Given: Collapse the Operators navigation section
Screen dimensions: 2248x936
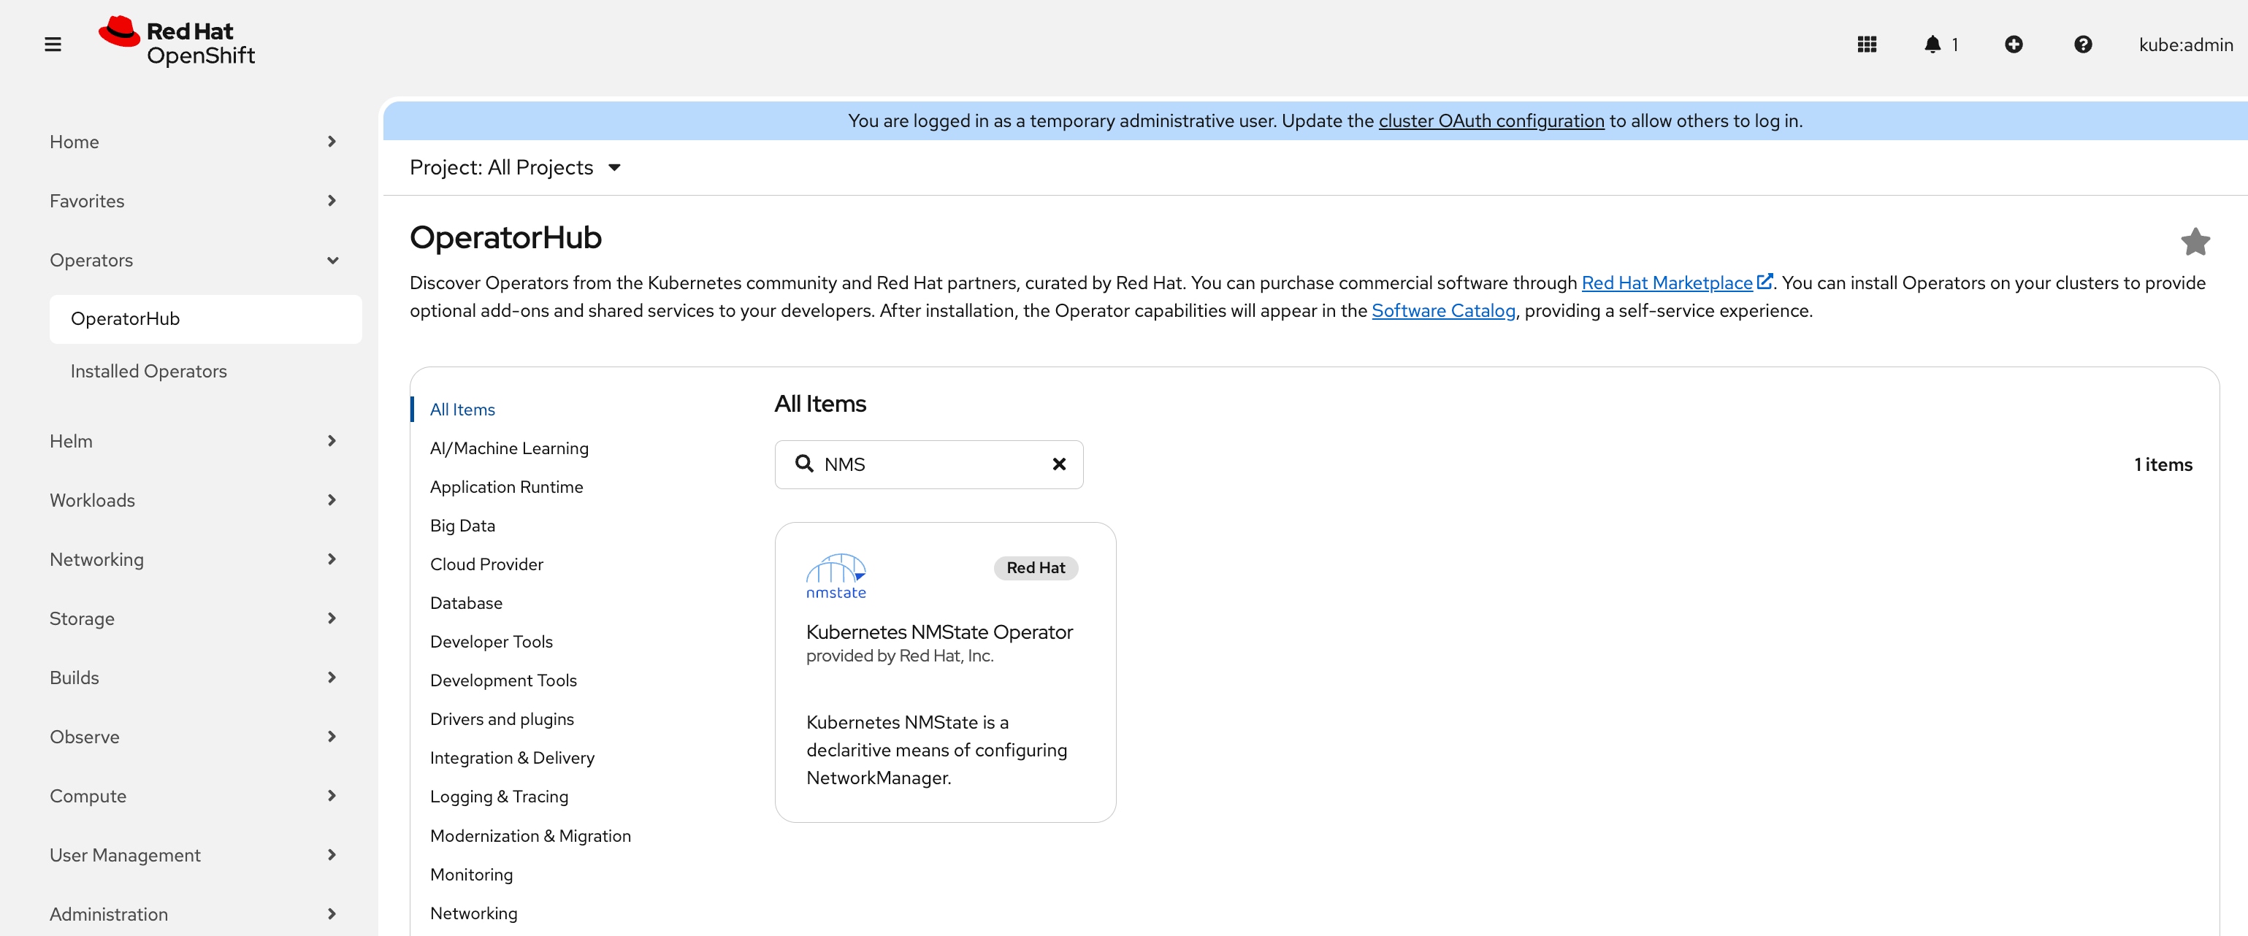Looking at the screenshot, I should pos(193,260).
